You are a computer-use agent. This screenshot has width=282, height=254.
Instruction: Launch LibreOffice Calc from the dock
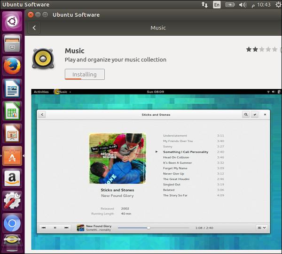tap(12, 111)
